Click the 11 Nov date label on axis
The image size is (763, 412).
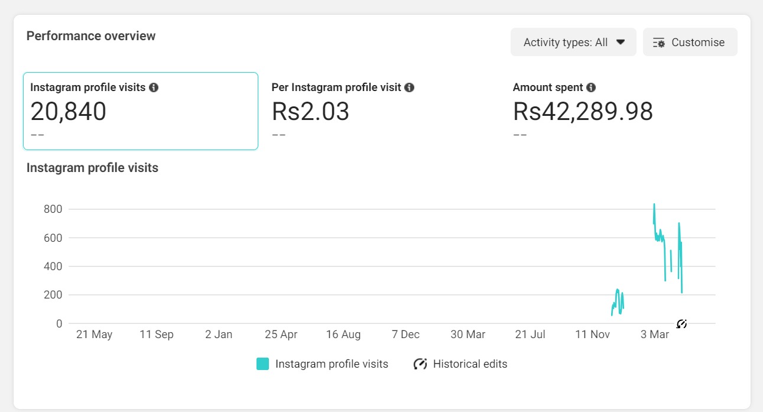tap(592, 335)
